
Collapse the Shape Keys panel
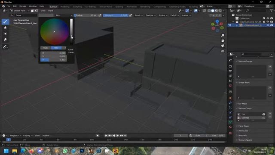click(244, 82)
